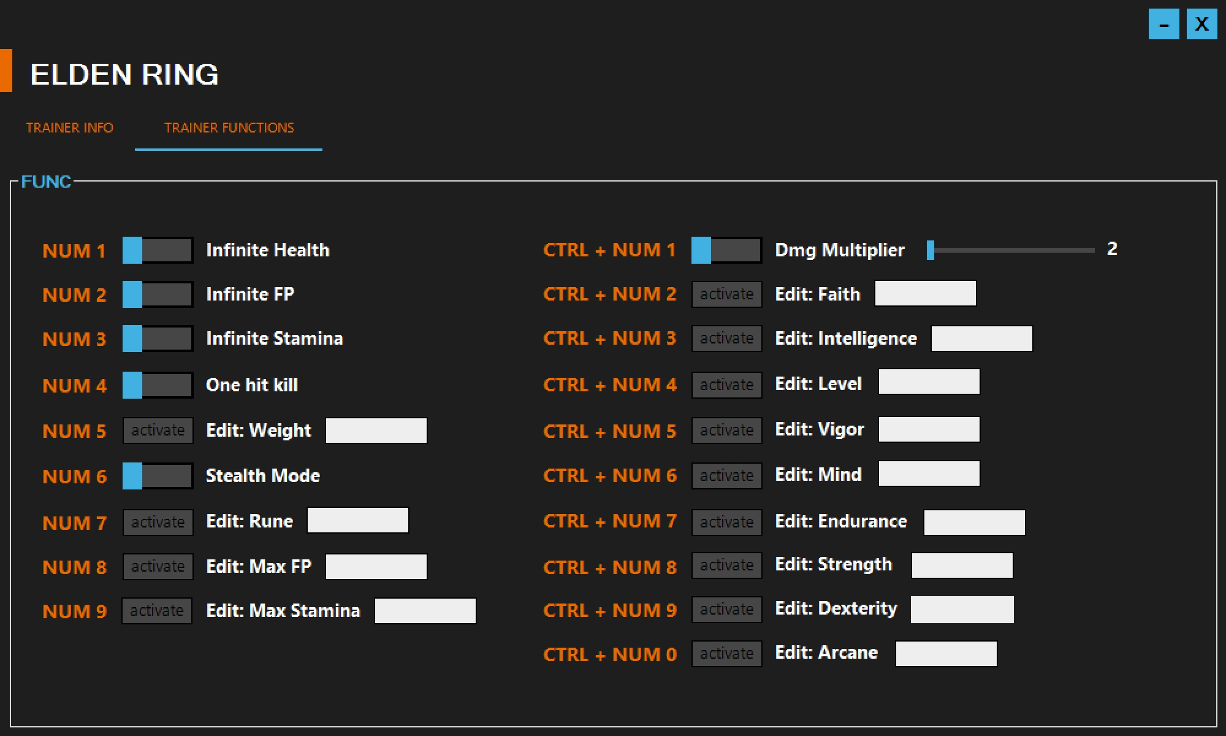
Task: Click the Edit: Vigor input field
Action: click(x=929, y=429)
